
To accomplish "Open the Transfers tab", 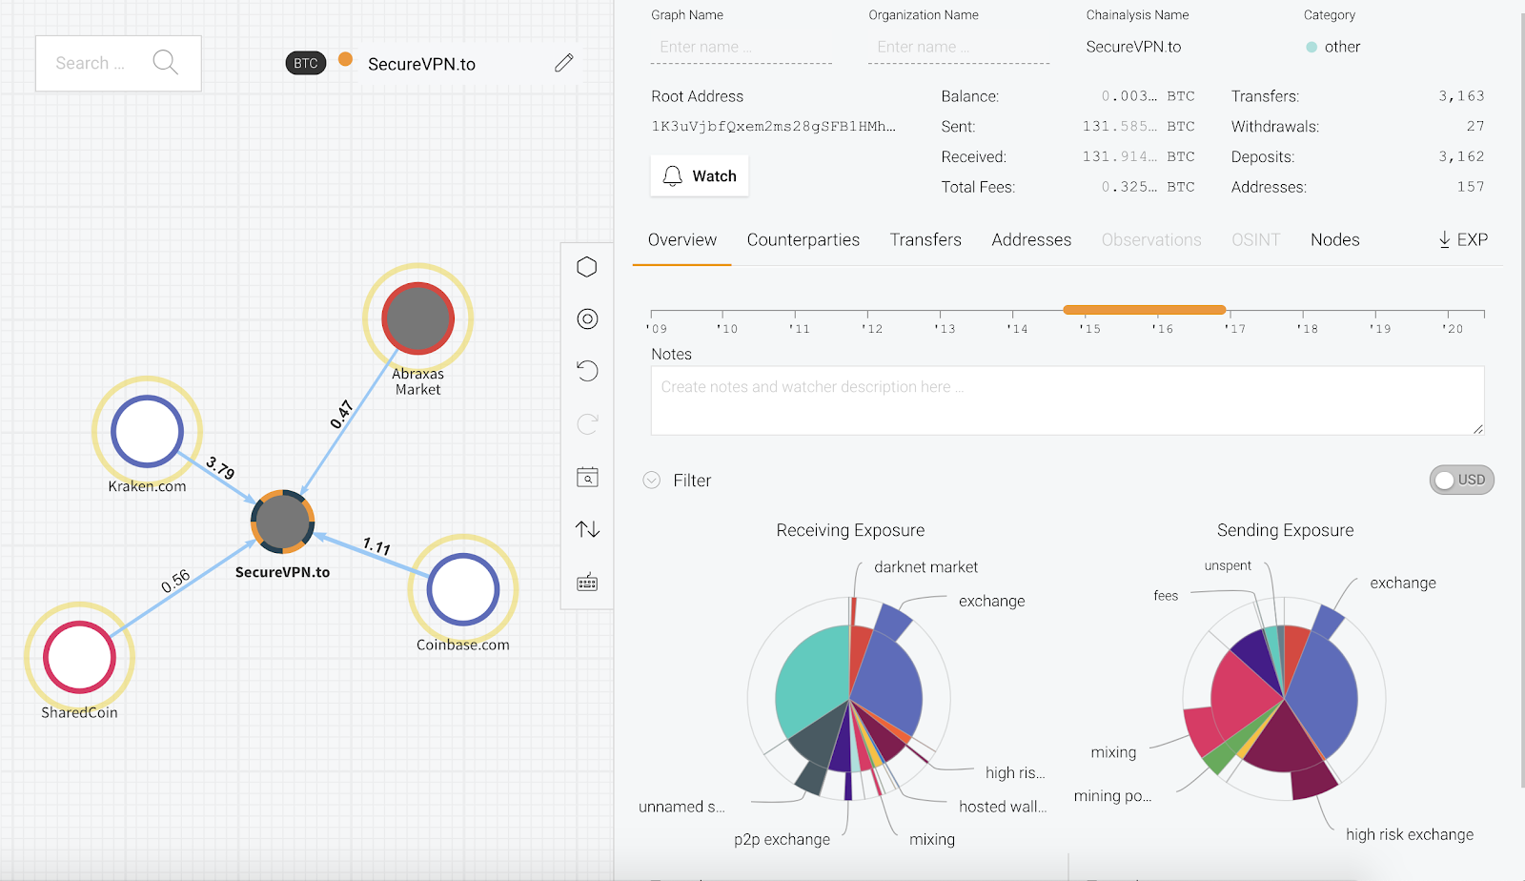I will [x=925, y=240].
